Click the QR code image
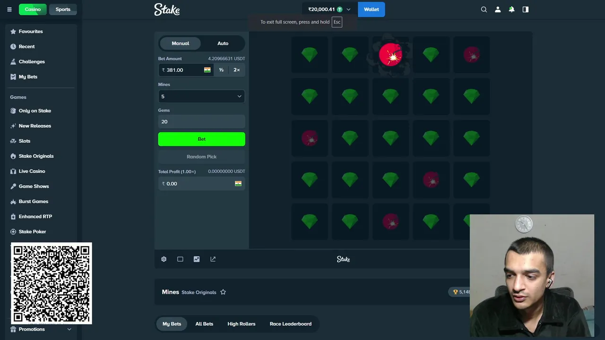The height and width of the screenshot is (340, 605). (52, 283)
